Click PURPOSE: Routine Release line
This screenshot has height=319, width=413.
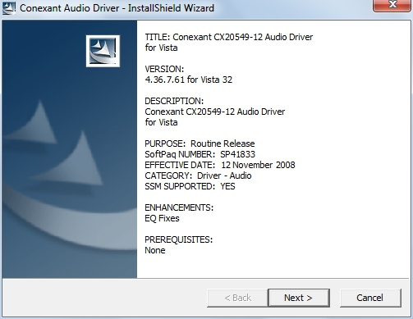click(x=200, y=144)
